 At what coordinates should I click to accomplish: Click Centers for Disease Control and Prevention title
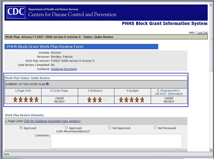pyautogui.click(x=72, y=14)
